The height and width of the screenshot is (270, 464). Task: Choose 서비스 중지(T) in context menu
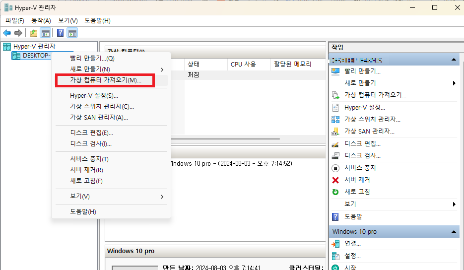pyautogui.click(x=111, y=159)
